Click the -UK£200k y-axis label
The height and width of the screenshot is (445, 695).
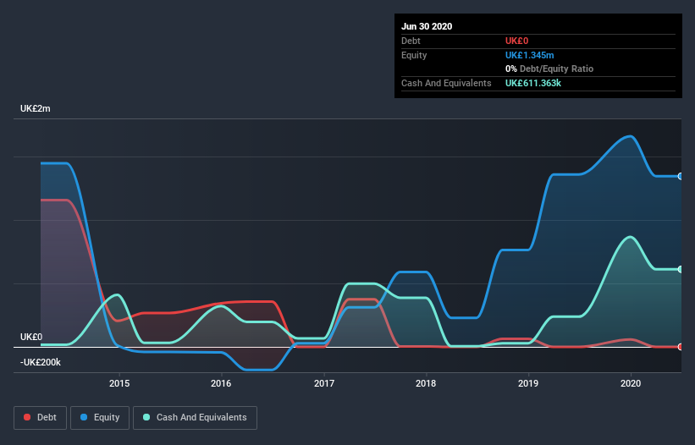41,363
